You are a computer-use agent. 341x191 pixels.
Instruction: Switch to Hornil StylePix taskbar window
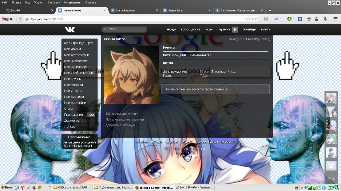click(x=194, y=188)
